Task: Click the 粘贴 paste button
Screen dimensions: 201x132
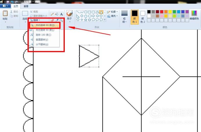Action: pyautogui.click(x=5, y=15)
